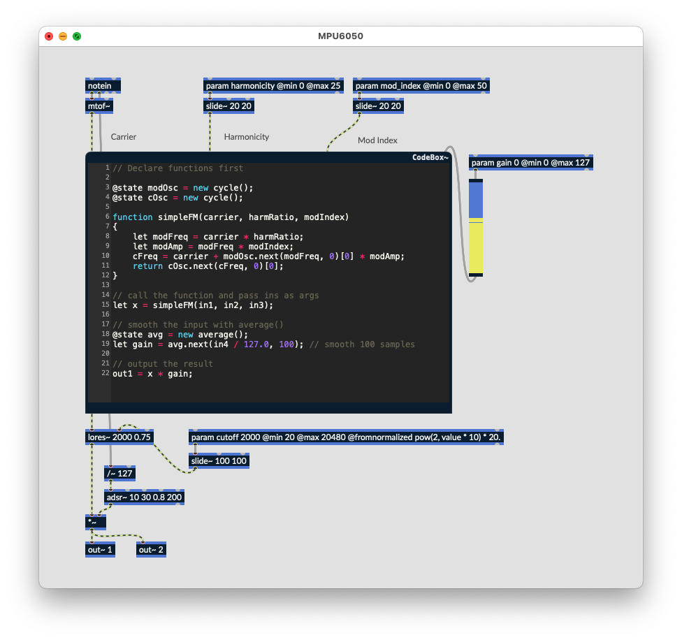Click the yellow portion of the gain slider
Viewport: 682px width, 640px height.
(x=475, y=248)
